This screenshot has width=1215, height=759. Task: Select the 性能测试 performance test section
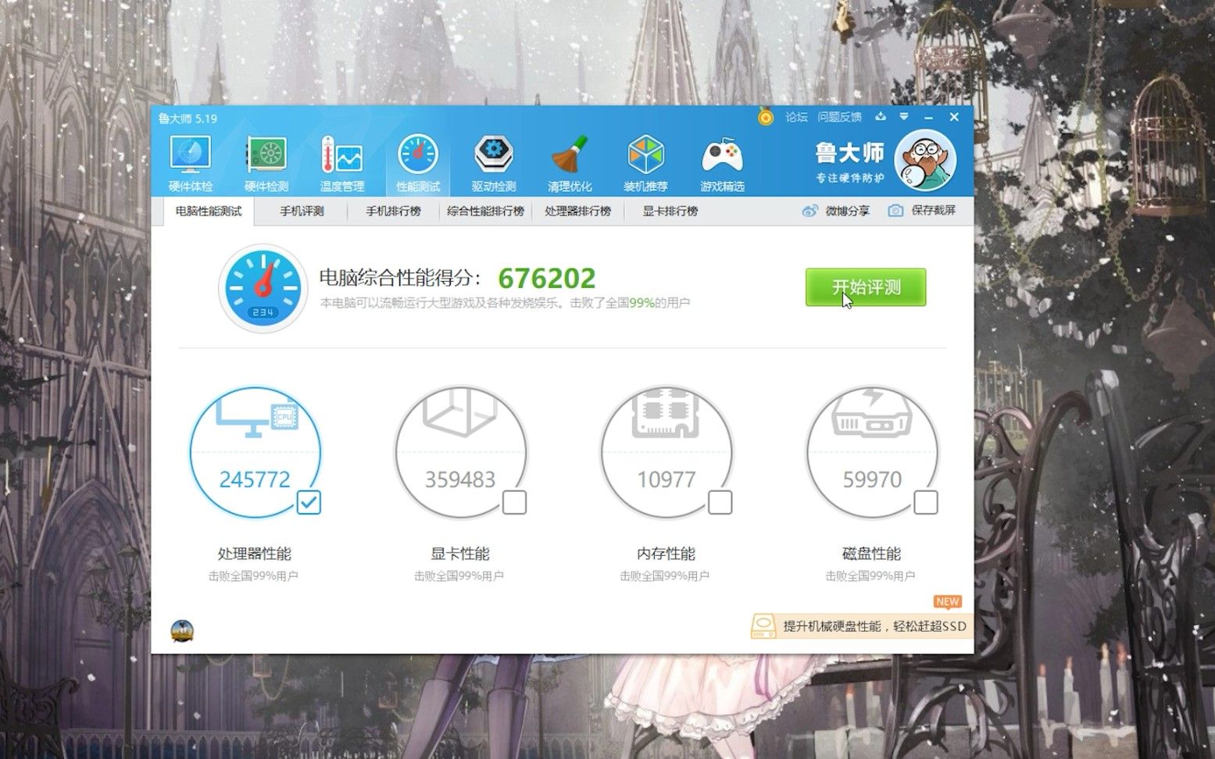click(418, 164)
